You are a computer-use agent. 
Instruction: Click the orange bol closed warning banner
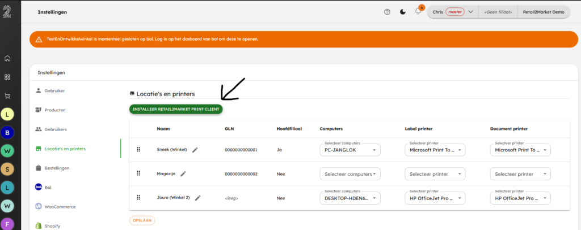[304, 39]
